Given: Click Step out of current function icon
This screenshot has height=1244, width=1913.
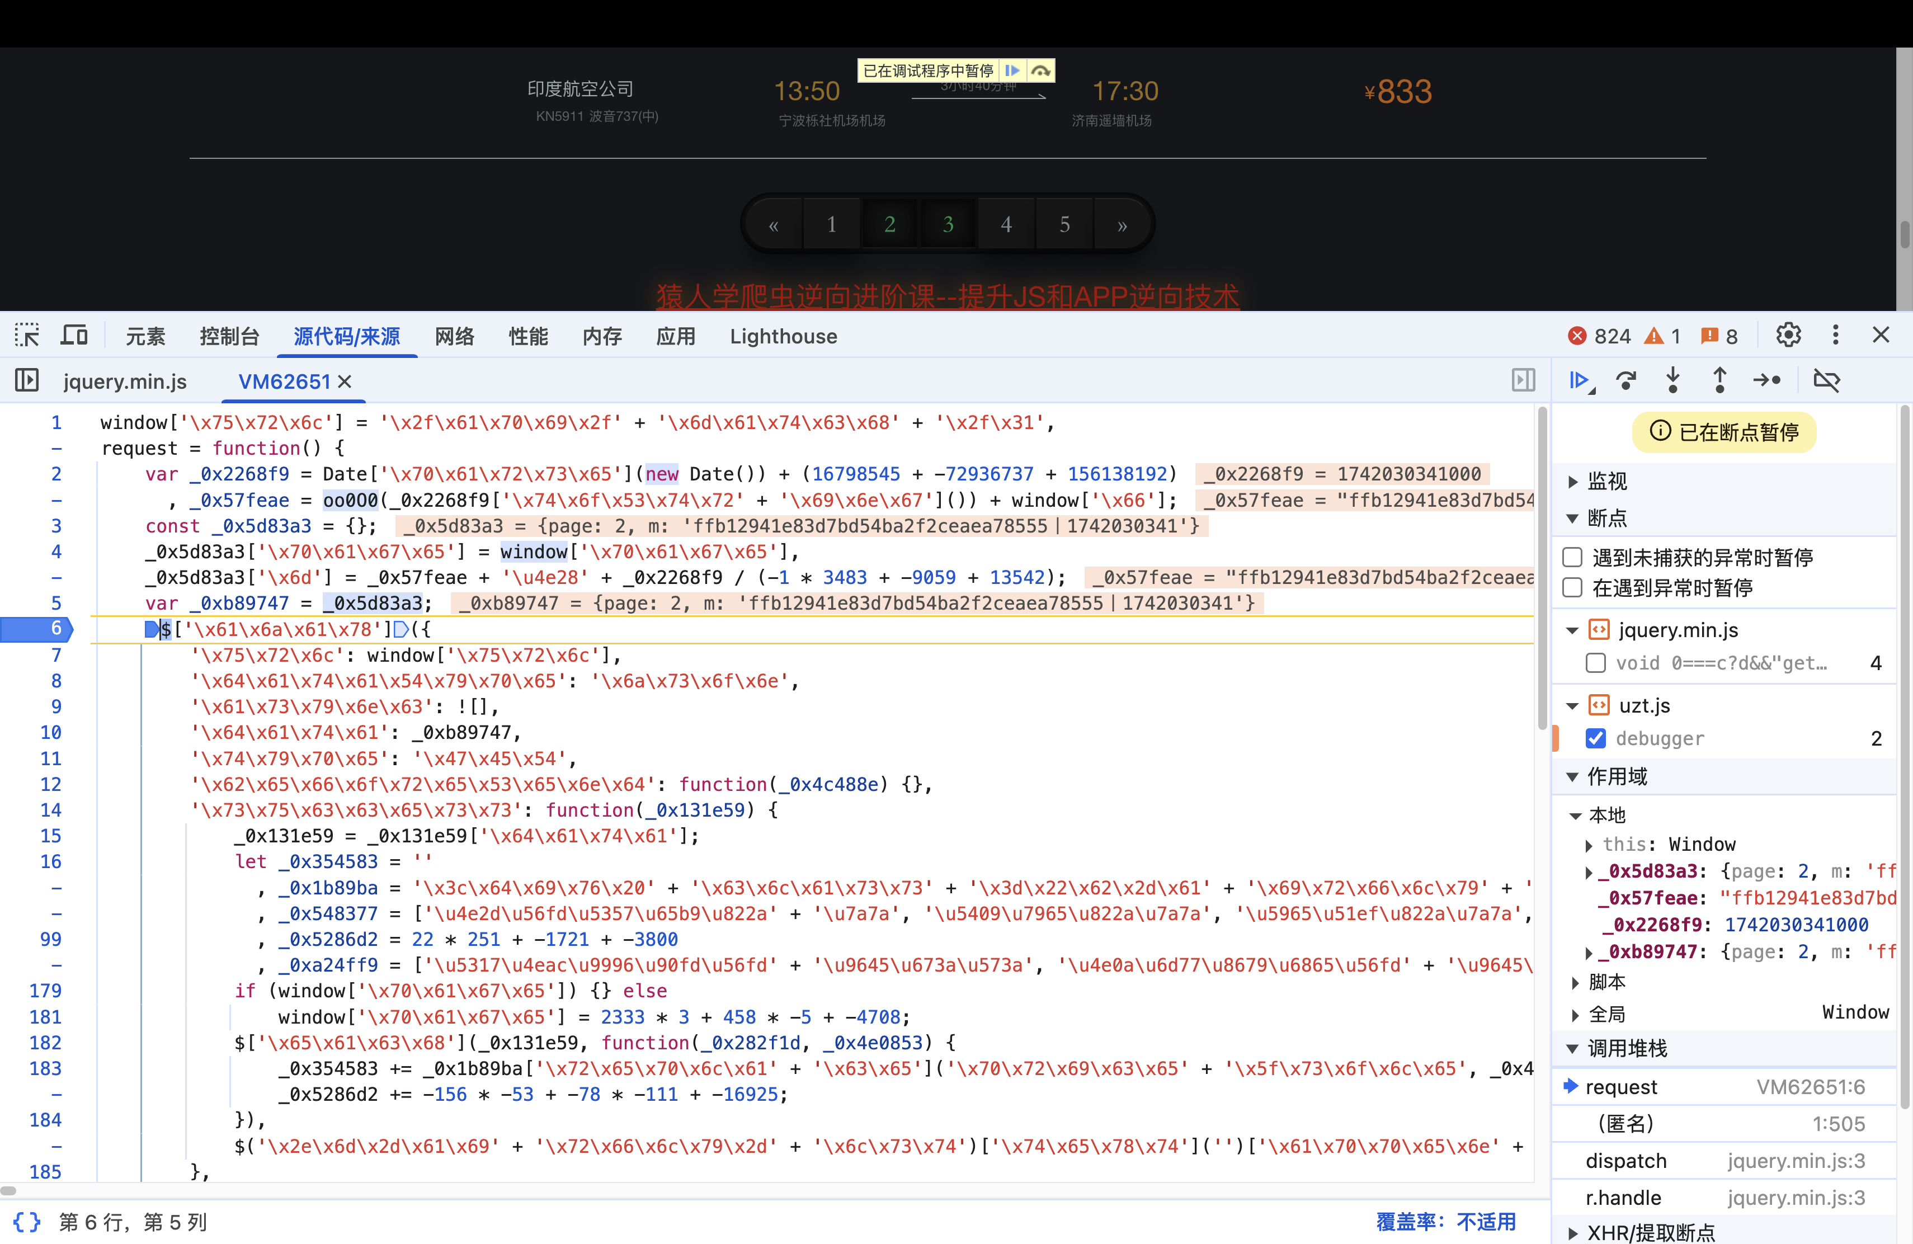Looking at the screenshot, I should [x=1719, y=380].
